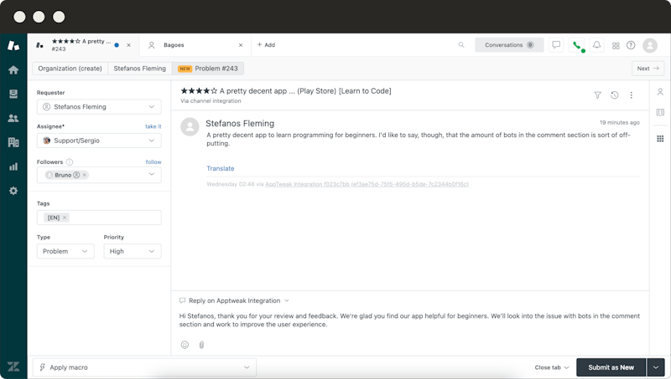Select the Stefanos Fleming breadcrumb tab
This screenshot has width=671, height=379.
pyautogui.click(x=140, y=69)
